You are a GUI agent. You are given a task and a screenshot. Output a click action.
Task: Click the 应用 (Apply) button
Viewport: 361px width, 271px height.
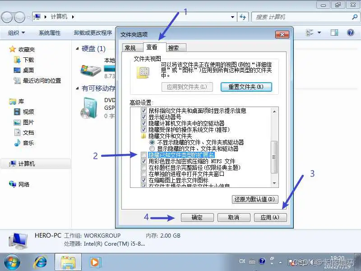(270, 217)
